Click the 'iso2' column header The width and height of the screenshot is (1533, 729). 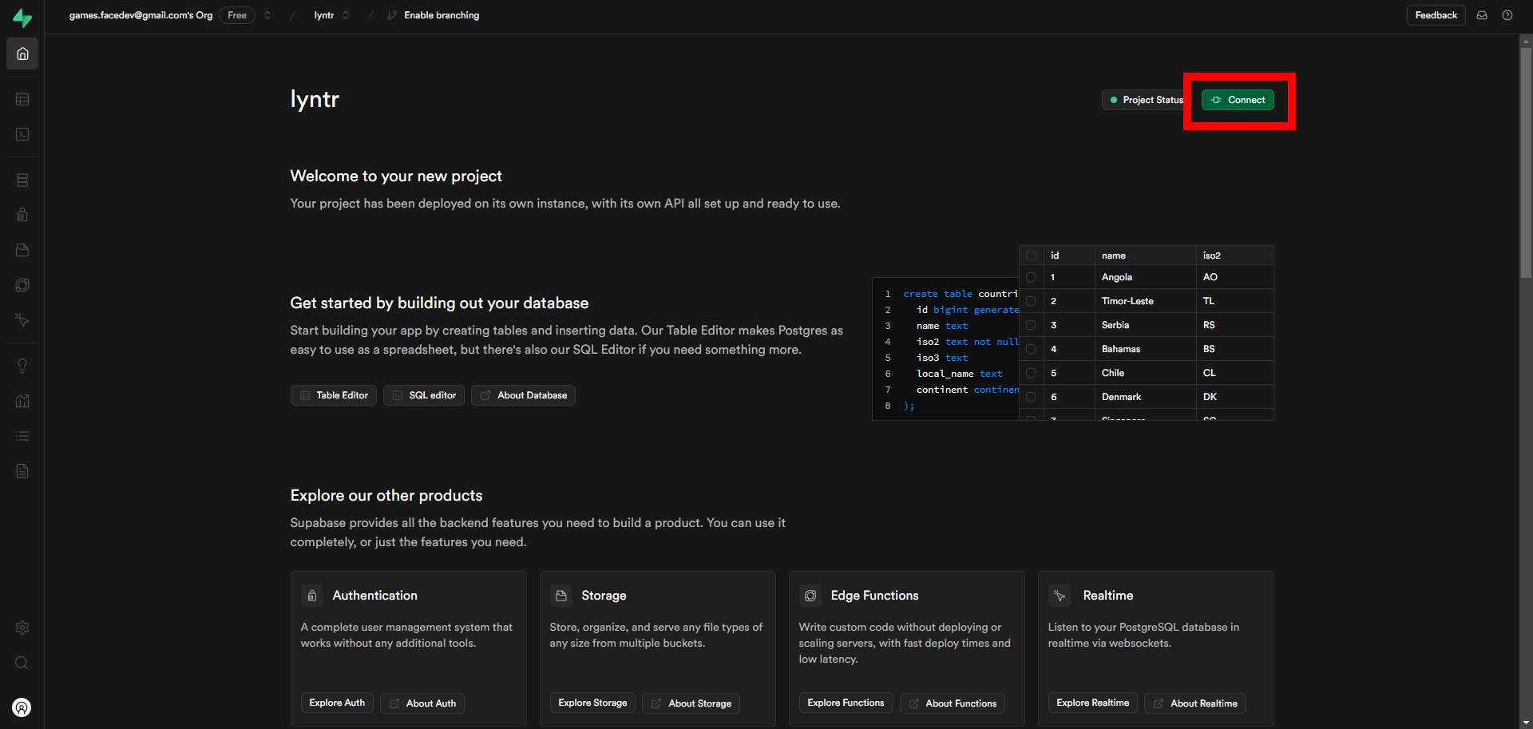tap(1234, 256)
